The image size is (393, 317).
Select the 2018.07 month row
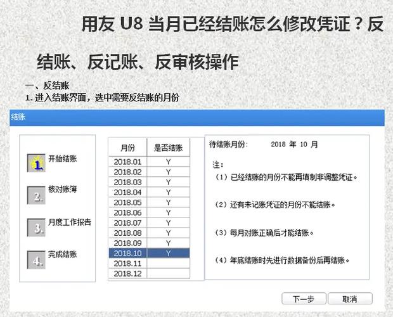[149, 223]
